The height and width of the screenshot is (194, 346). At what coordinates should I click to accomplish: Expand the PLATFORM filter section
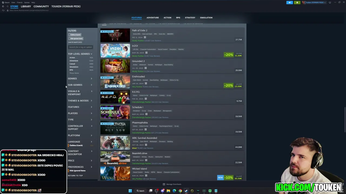click(x=80, y=135)
